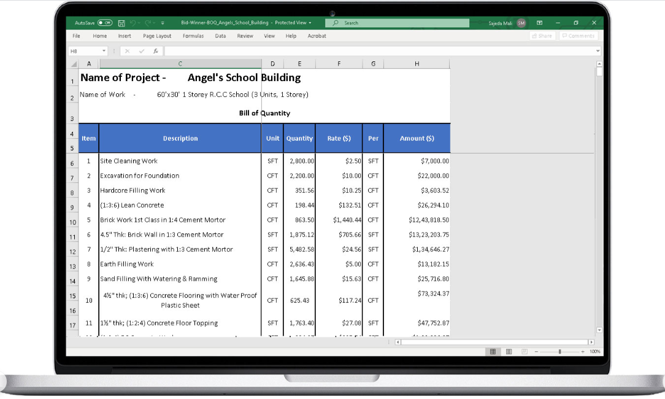The image size is (665, 399).
Task: Click the Search box in title bar
Action: pos(398,23)
